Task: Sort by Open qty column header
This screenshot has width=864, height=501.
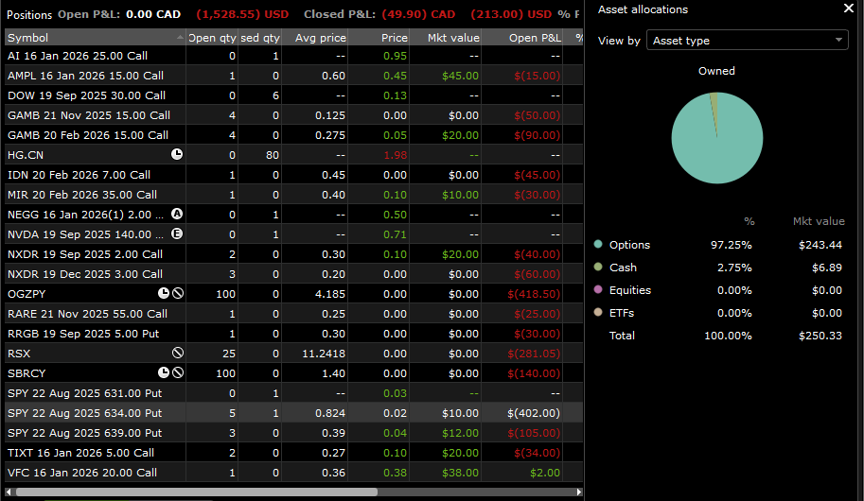Action: click(x=212, y=38)
